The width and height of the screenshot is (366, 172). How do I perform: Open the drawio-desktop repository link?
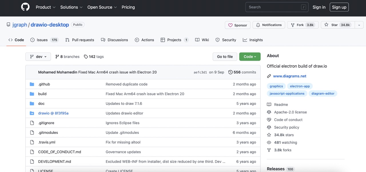tap(50, 25)
